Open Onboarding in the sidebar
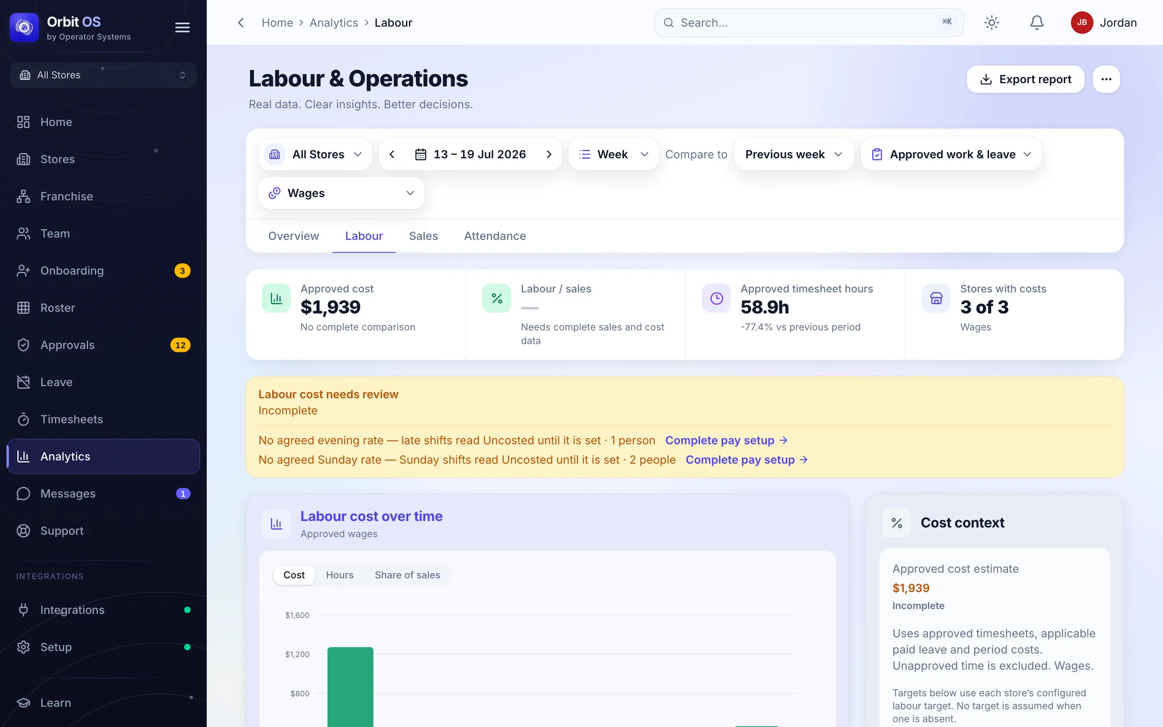This screenshot has width=1163, height=727. [103, 271]
